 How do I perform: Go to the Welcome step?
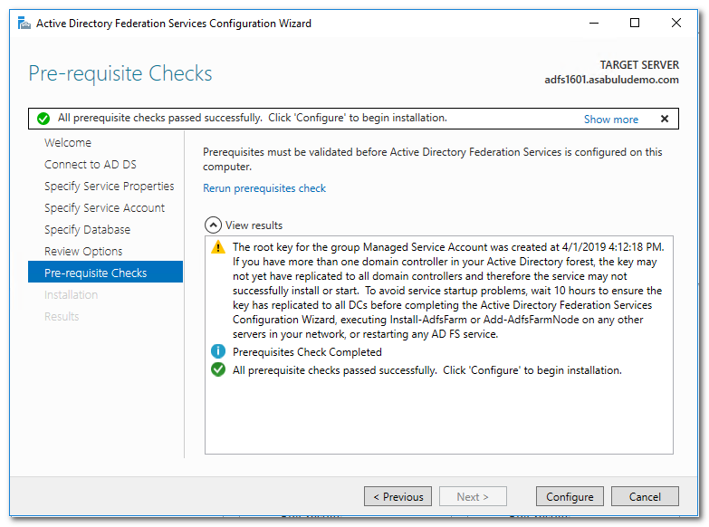(68, 143)
